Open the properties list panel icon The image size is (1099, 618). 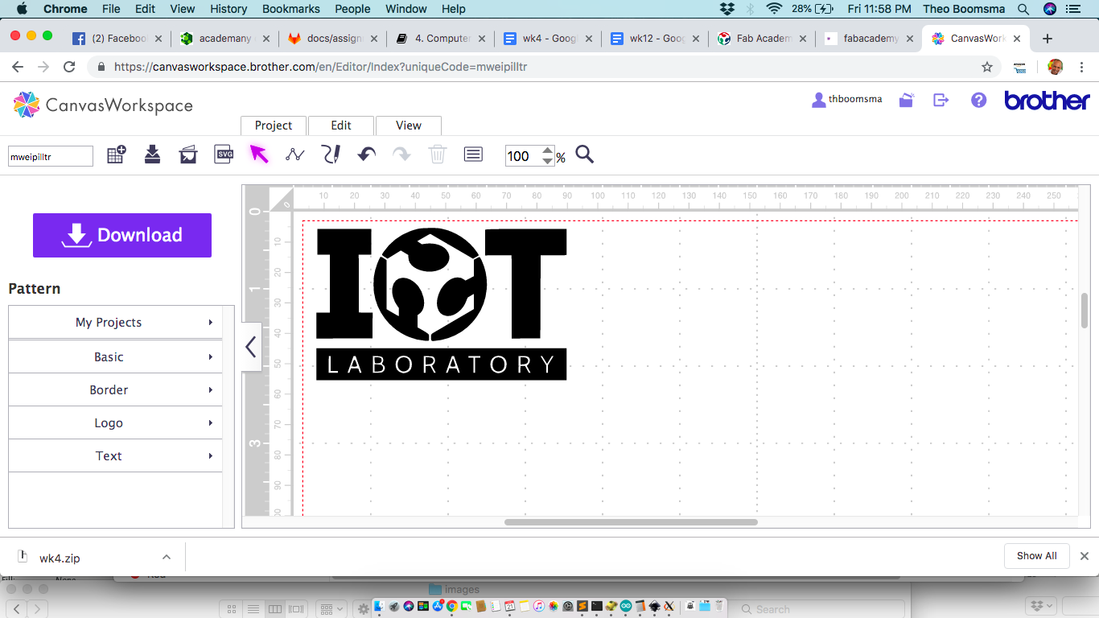coord(473,154)
